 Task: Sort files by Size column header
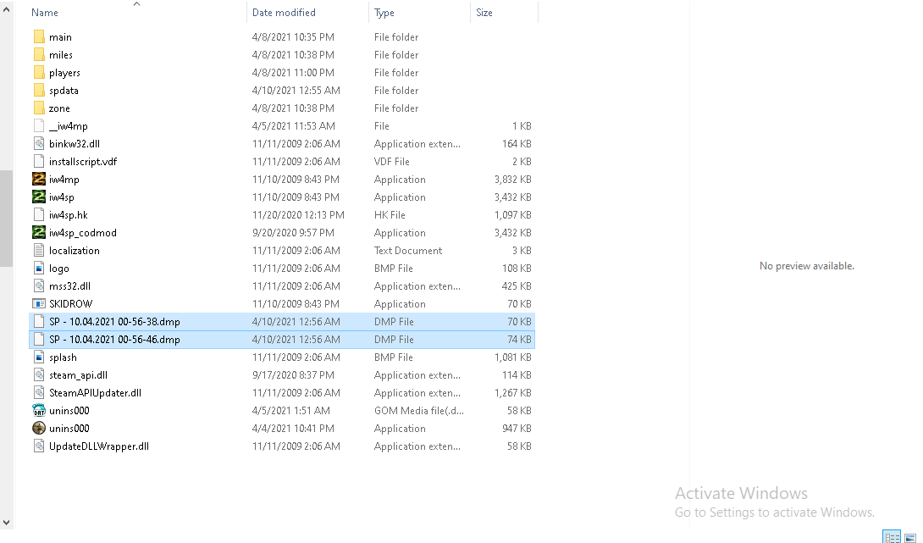pos(484,13)
